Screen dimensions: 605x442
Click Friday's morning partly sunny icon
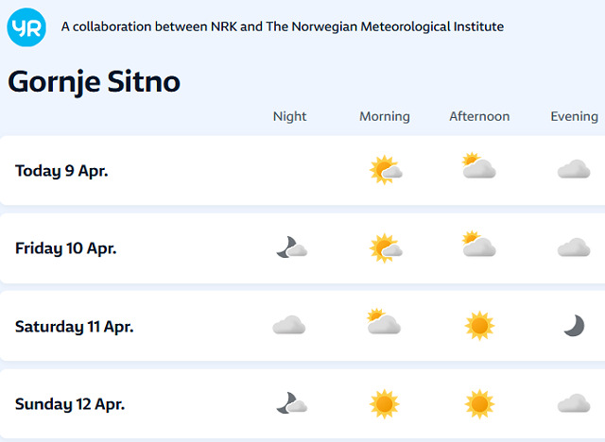point(385,247)
